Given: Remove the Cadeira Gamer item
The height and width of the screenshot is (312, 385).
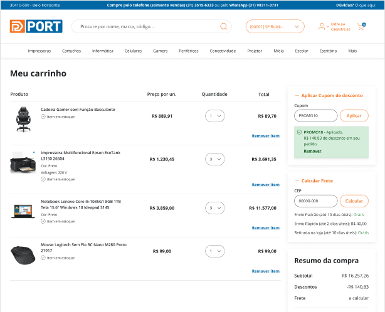Looking at the screenshot, I should pyautogui.click(x=266, y=136).
